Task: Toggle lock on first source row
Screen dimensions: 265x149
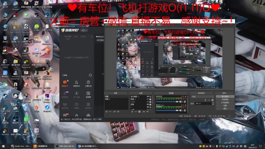Action: pyautogui.click(x=150, y=96)
